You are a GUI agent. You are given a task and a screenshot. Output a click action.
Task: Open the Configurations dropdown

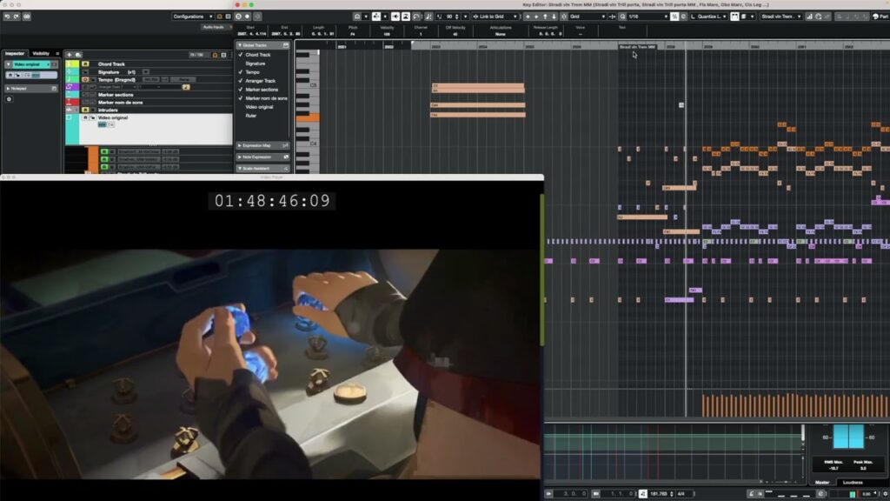[x=193, y=17]
